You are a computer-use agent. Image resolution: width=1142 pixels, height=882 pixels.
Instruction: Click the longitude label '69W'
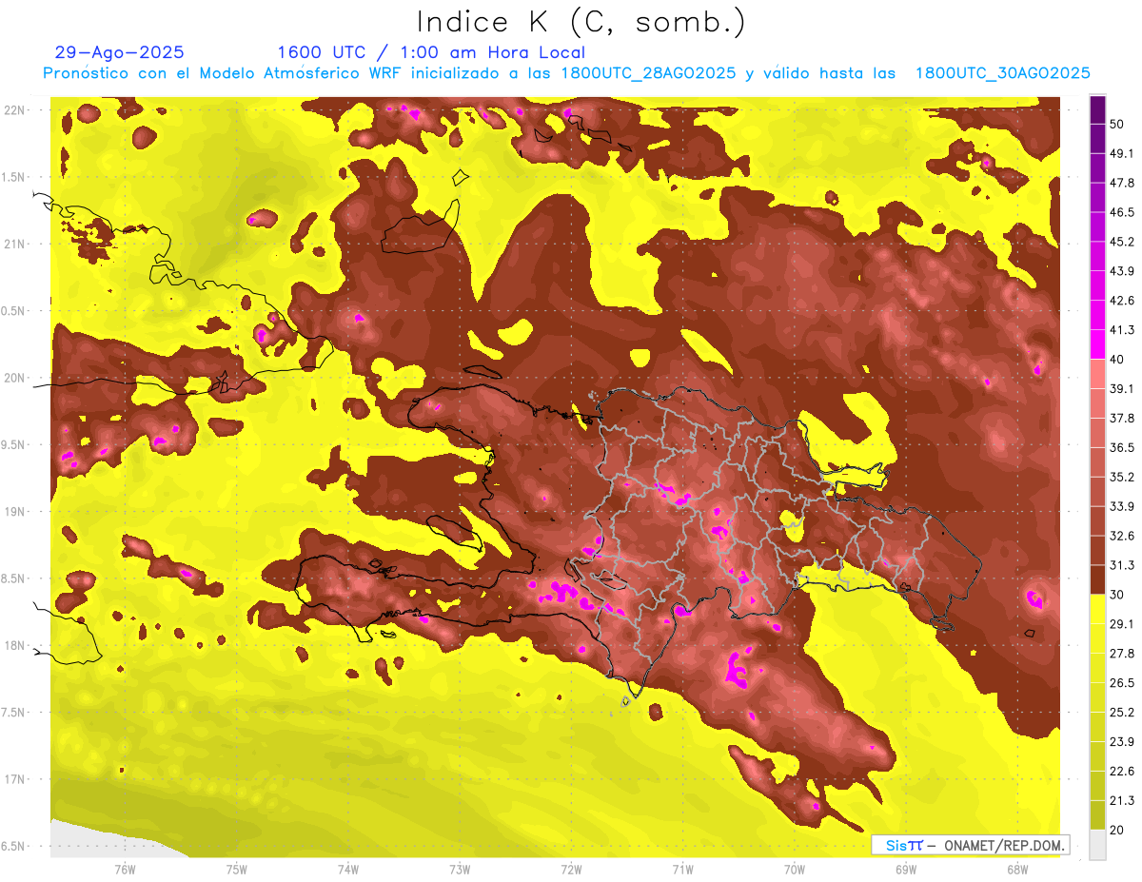click(906, 869)
